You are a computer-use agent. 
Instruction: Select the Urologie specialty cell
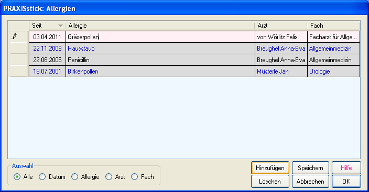click(333, 71)
